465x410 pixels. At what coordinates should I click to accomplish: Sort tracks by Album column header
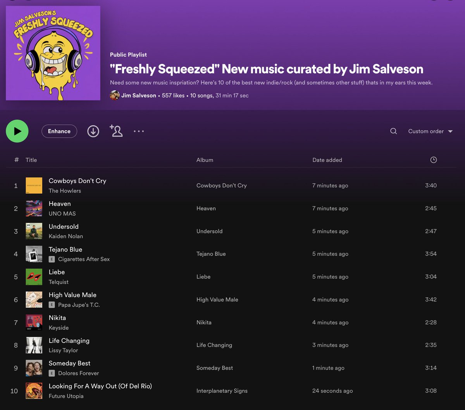pyautogui.click(x=205, y=160)
